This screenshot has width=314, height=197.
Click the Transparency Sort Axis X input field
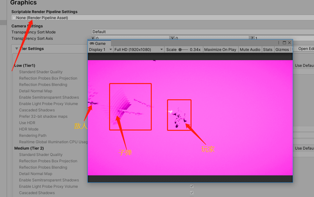pos(130,38)
